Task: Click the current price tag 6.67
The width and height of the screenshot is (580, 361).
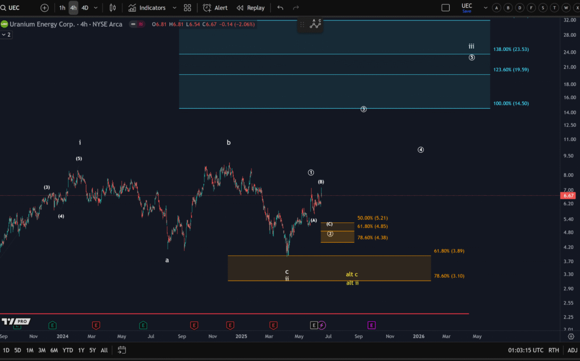Action: tap(568, 196)
